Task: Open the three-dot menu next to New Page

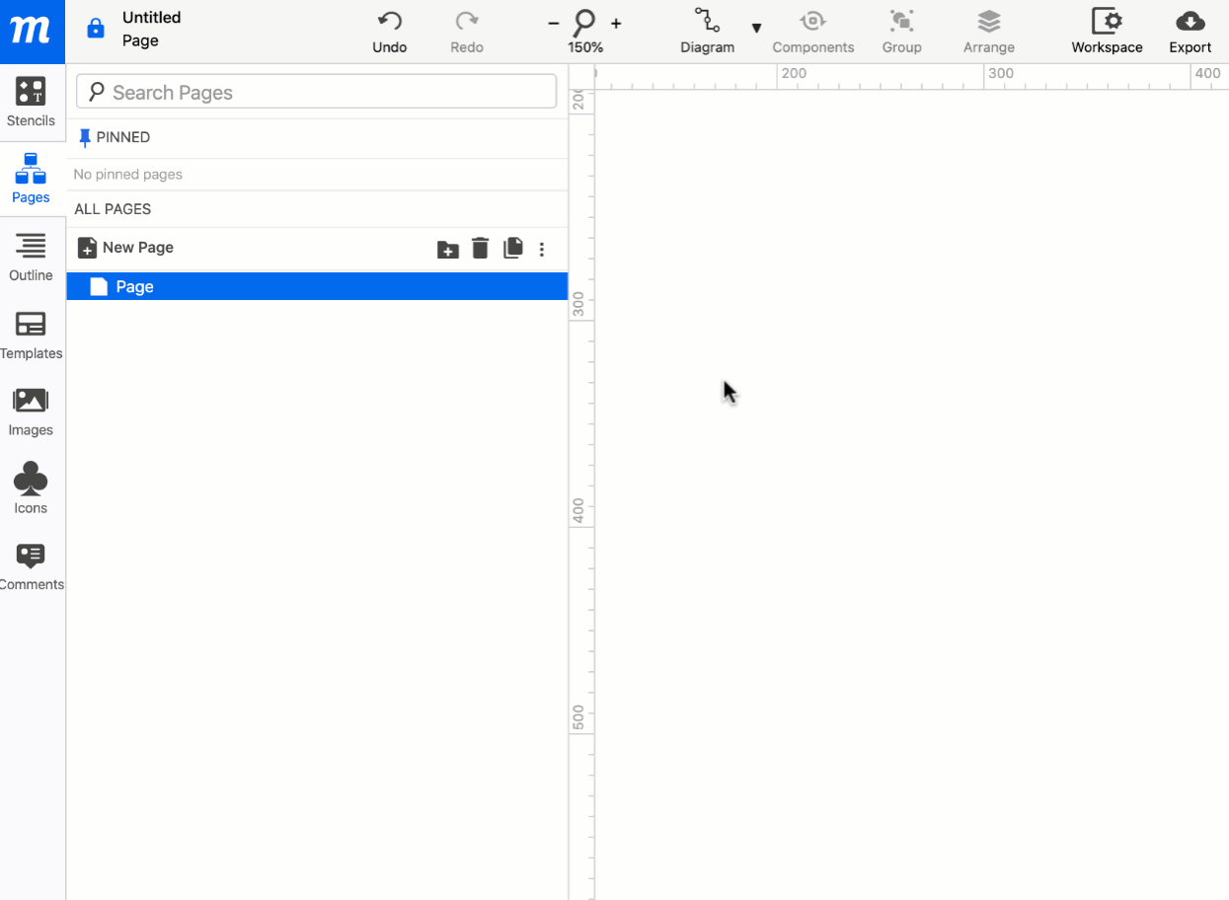Action: tap(541, 248)
